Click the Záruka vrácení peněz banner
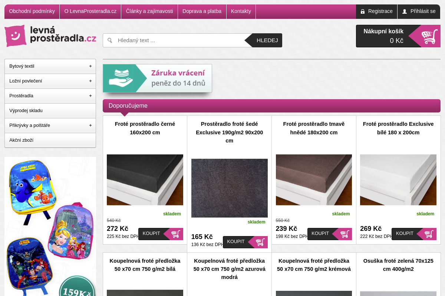 pos(157,78)
